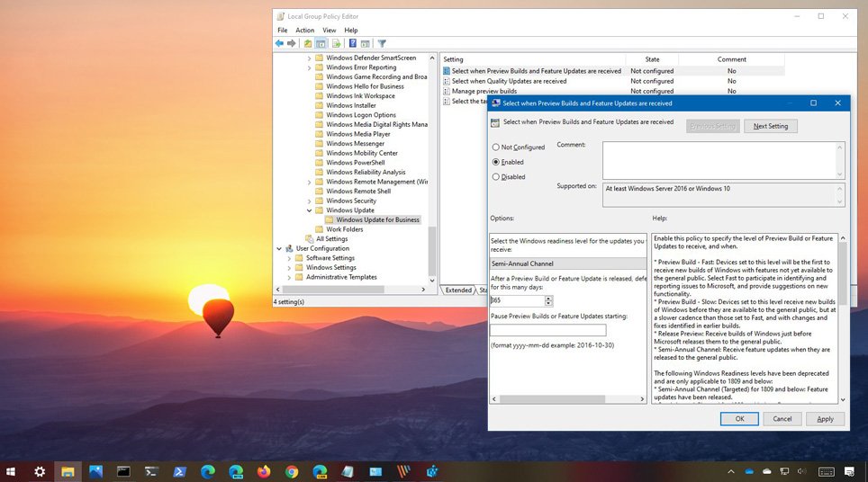
Task: Collapse the Windows Update tree node
Action: [309, 210]
